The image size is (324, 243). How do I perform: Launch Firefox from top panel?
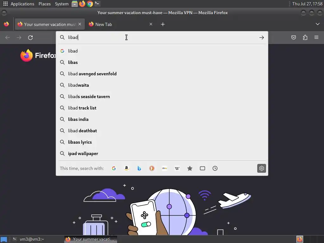point(82,4)
